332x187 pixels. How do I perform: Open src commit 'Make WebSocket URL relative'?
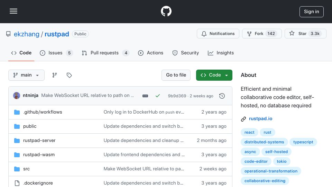pos(144,169)
